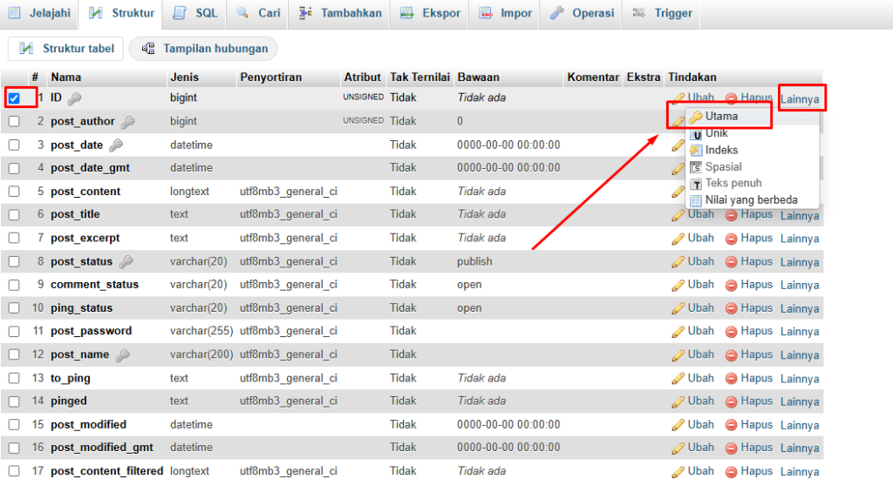Click the key icon beside post_name
This screenshot has height=479, width=893.
click(122, 355)
